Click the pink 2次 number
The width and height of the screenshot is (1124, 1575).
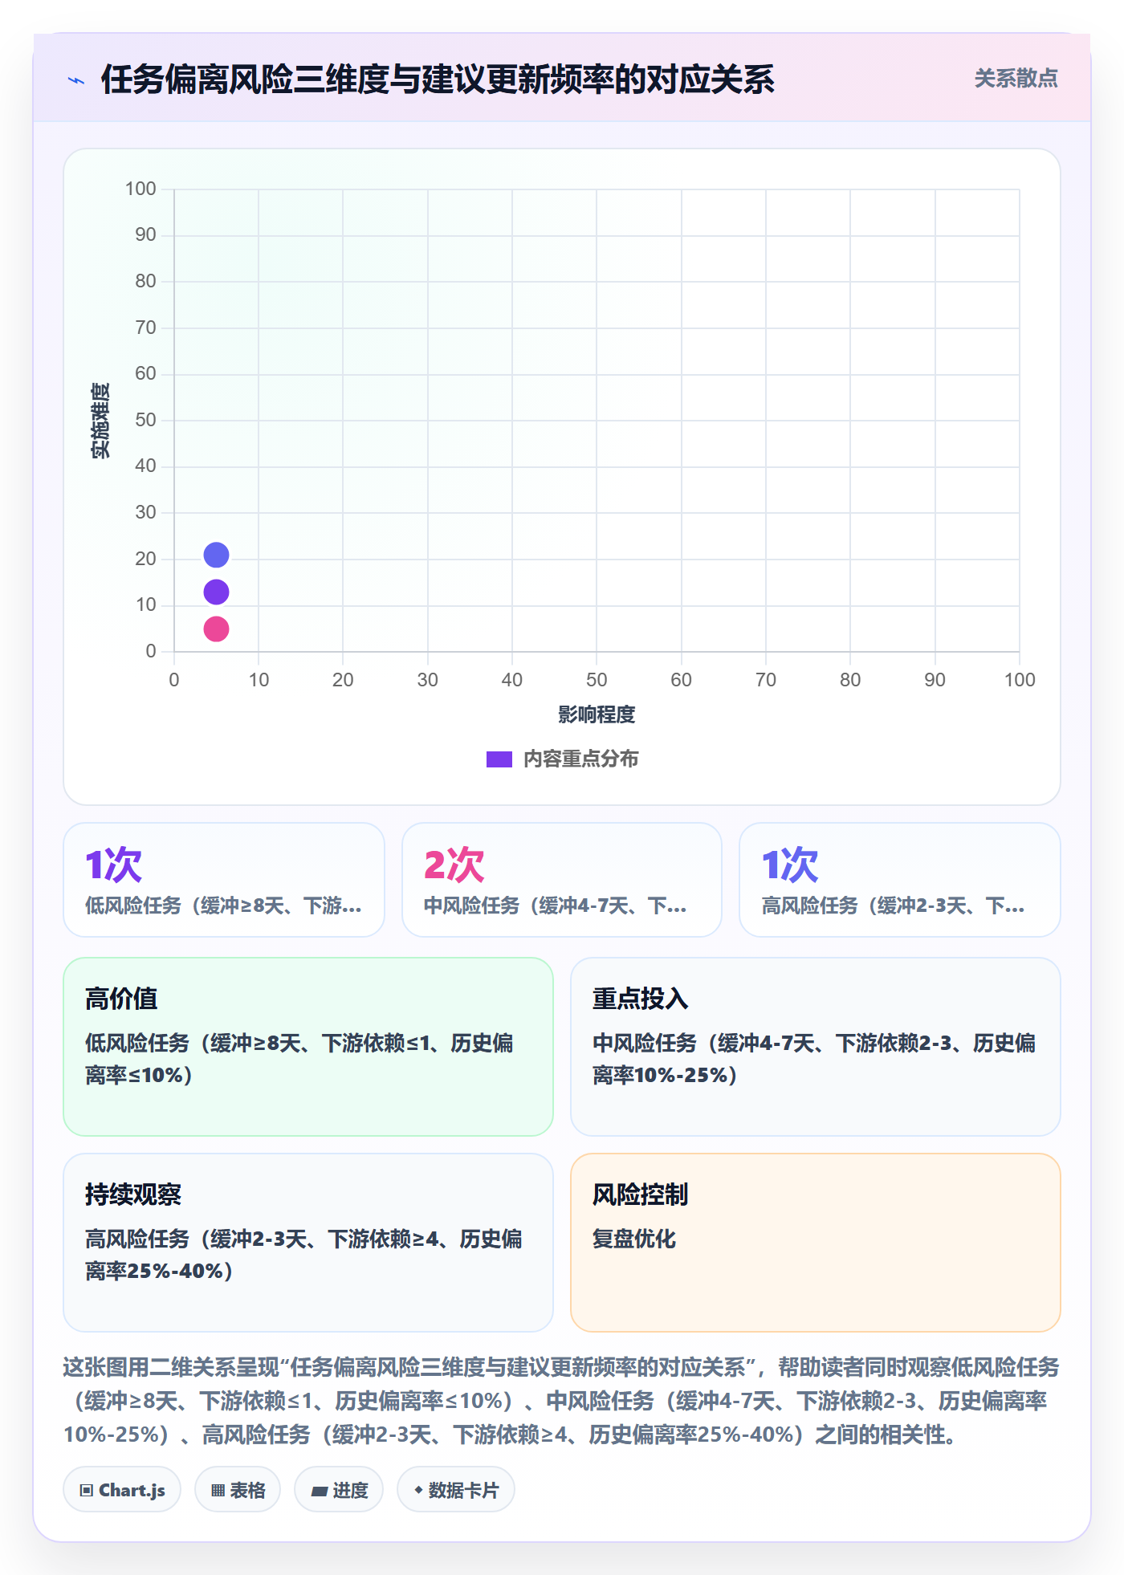click(x=454, y=865)
